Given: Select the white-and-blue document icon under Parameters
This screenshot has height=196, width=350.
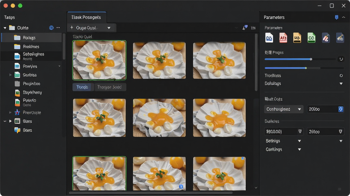Looking at the screenshot, I should pos(269,38).
